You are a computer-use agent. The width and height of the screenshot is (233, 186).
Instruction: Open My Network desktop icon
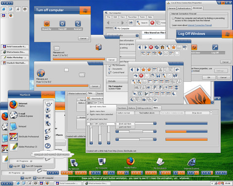coord(74,164)
